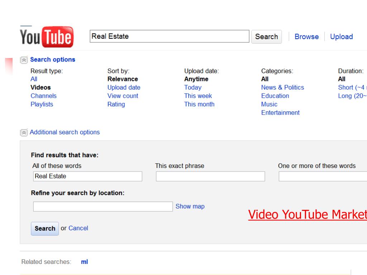Select the All categories option

click(265, 79)
